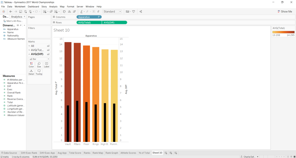This screenshot has width=296, height=158.
Task: Open the Analytics pane tab selector arrow
Action: click(x=24, y=17)
